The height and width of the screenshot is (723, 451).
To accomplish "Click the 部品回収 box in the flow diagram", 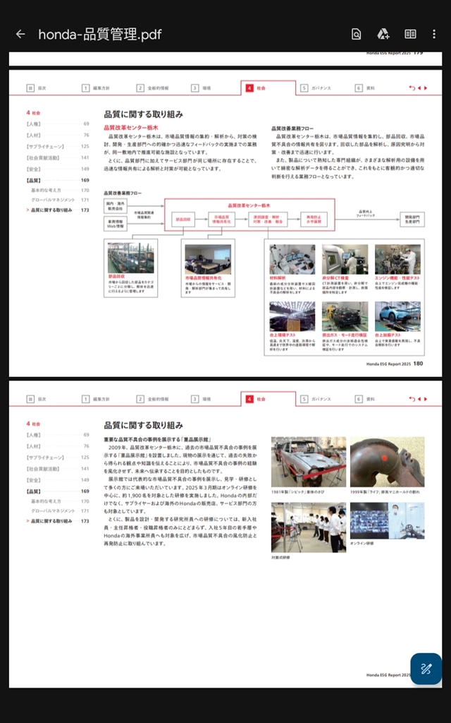I will 183,220.
